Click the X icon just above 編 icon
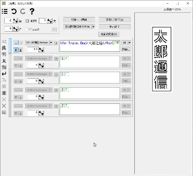The height and width of the screenshot is (176, 193). [x=4, y=106]
